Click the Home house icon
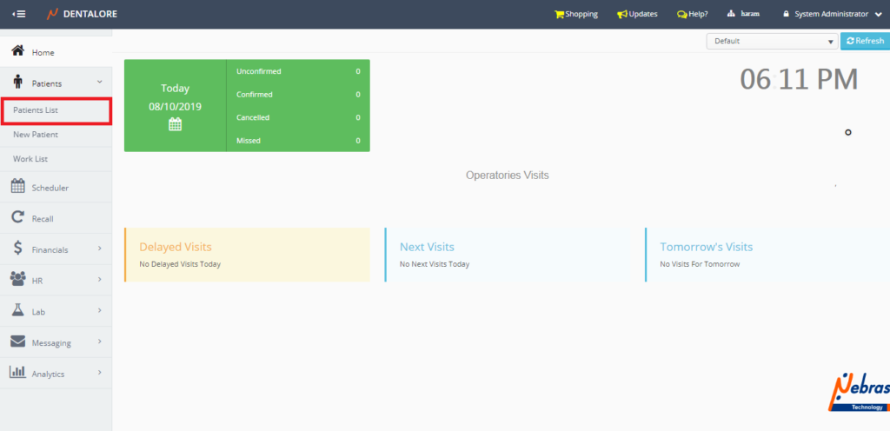The height and width of the screenshot is (431, 890). click(17, 52)
